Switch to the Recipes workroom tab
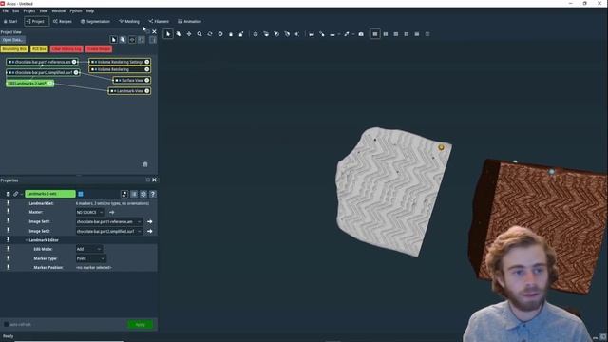This screenshot has width=608, height=342. (x=63, y=21)
